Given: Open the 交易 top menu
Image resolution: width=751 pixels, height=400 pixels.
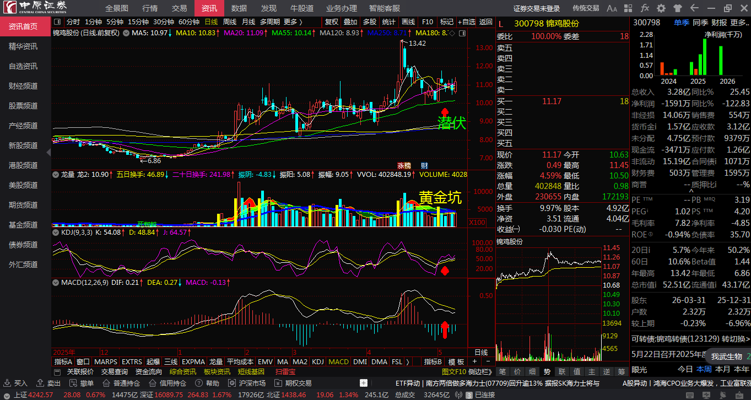Looking at the screenshot, I should click(x=180, y=8).
